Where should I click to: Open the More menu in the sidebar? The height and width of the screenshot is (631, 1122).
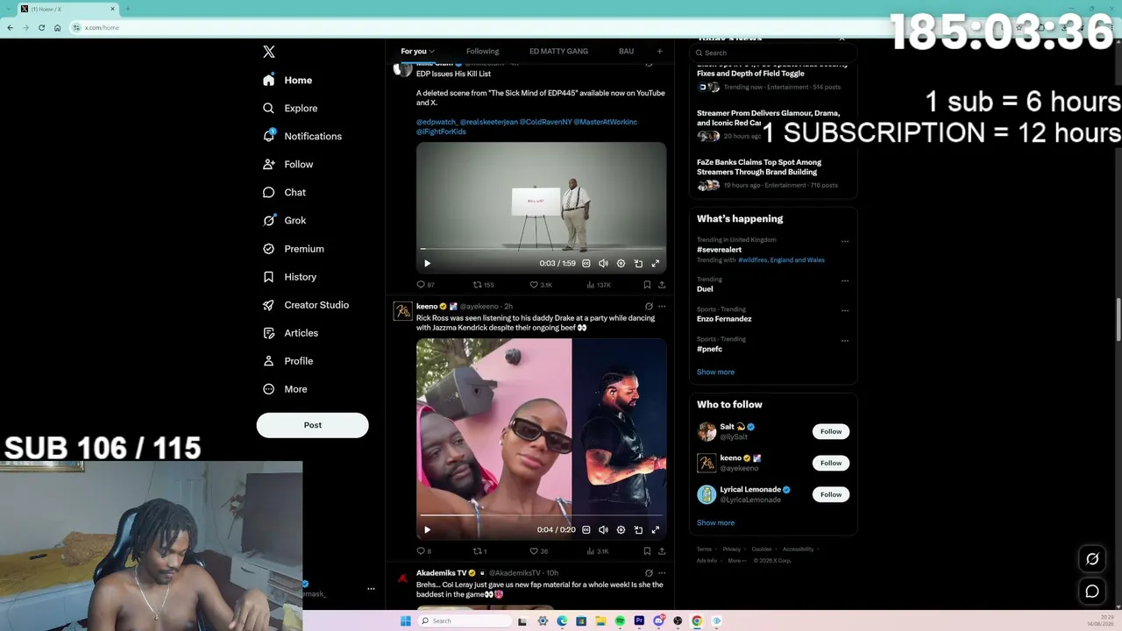point(285,388)
